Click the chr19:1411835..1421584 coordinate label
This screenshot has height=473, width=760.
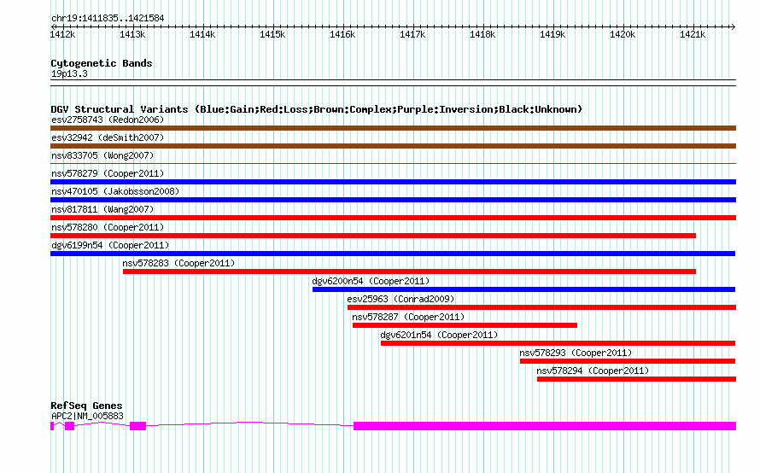point(108,18)
